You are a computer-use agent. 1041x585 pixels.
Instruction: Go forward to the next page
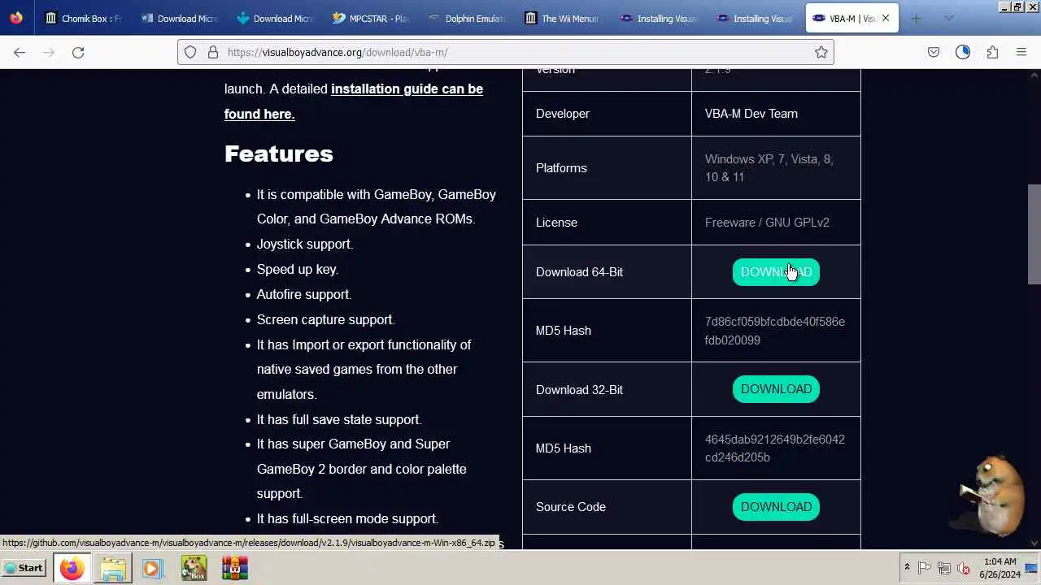pos(49,52)
